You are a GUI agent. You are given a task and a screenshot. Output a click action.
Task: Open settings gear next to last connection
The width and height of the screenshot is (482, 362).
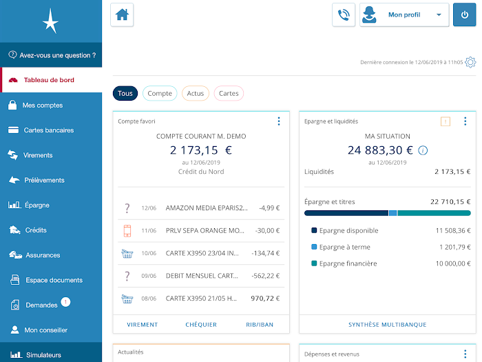(x=470, y=62)
